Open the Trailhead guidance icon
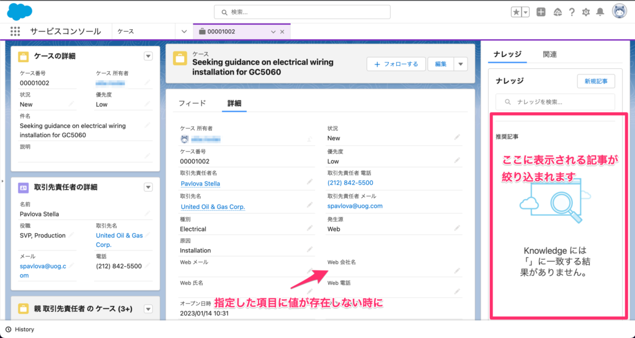Image resolution: width=635 pixels, height=338 pixels. 557,12
